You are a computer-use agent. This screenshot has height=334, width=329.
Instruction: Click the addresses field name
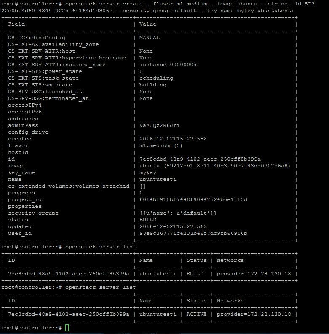pos(23,119)
